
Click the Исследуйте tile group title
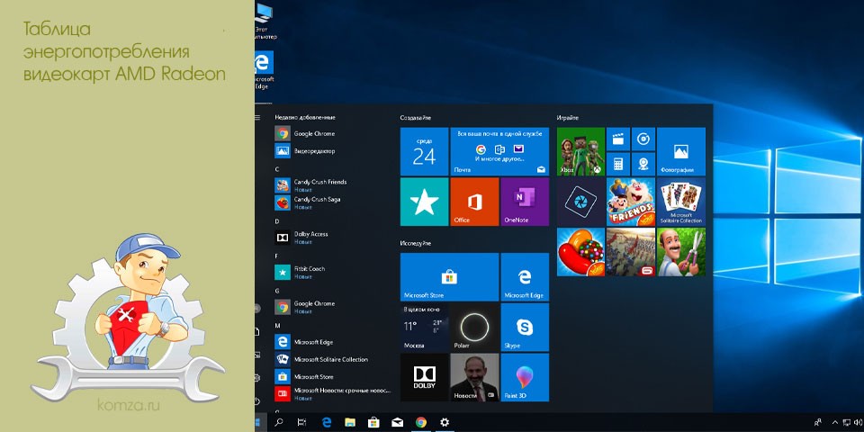416,243
